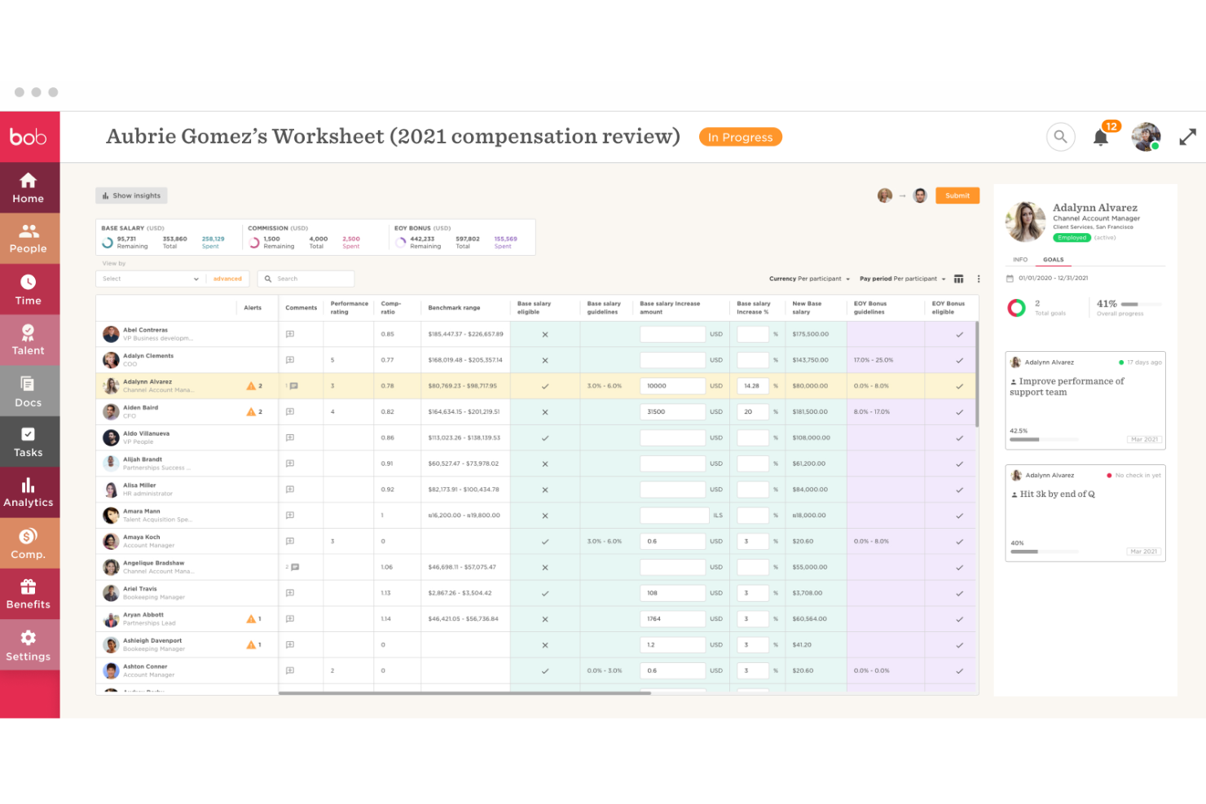Expand the Currency Per participant dropdown
The height and width of the screenshot is (804, 1206).
809,279
